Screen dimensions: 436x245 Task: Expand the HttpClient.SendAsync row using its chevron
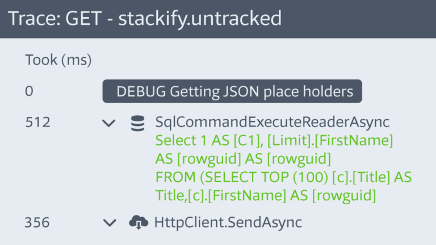click(x=110, y=222)
